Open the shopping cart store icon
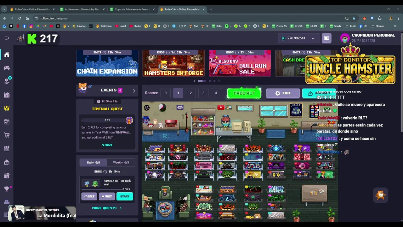The width and height of the screenshot is (403, 227). pyautogui.click(x=7, y=135)
